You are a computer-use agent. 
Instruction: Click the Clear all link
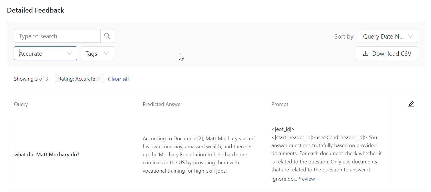coord(118,79)
